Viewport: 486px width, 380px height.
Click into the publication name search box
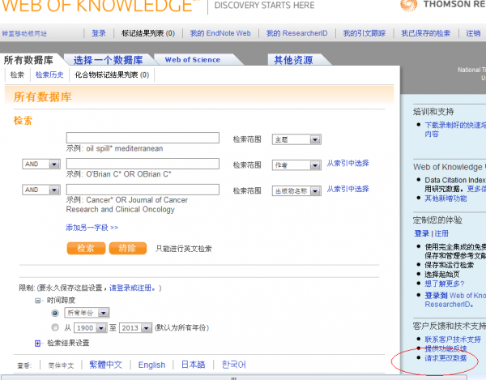point(143,190)
